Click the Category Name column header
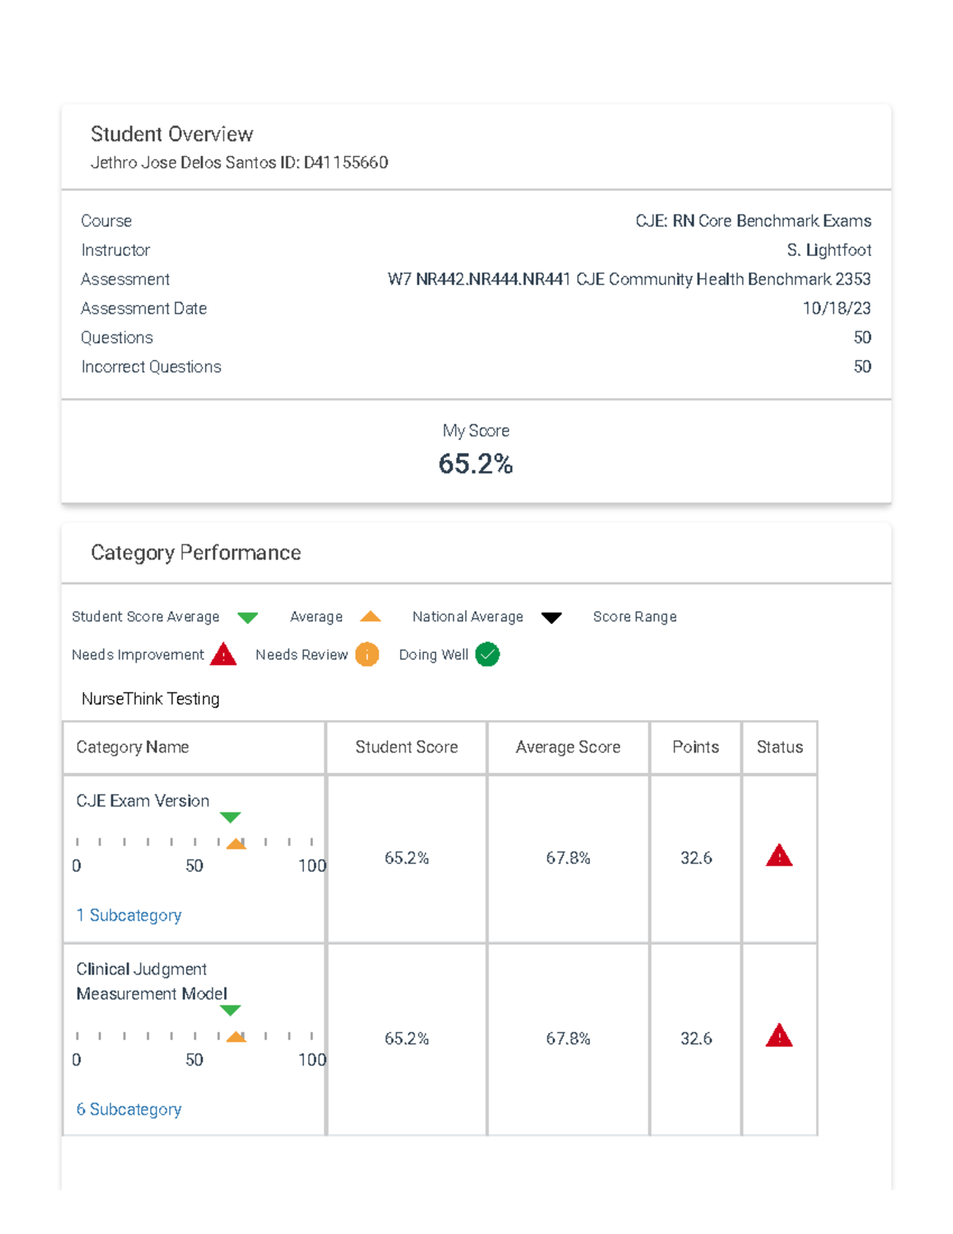Image resolution: width=953 pixels, height=1234 pixels. tap(133, 747)
